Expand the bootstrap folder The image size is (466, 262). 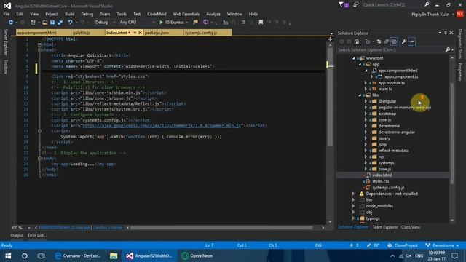(x=366, y=114)
